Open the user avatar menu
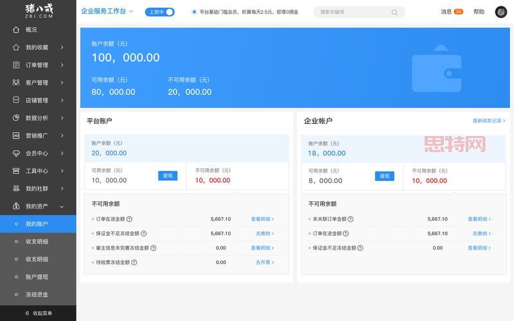This screenshot has height=321, width=514. click(501, 12)
